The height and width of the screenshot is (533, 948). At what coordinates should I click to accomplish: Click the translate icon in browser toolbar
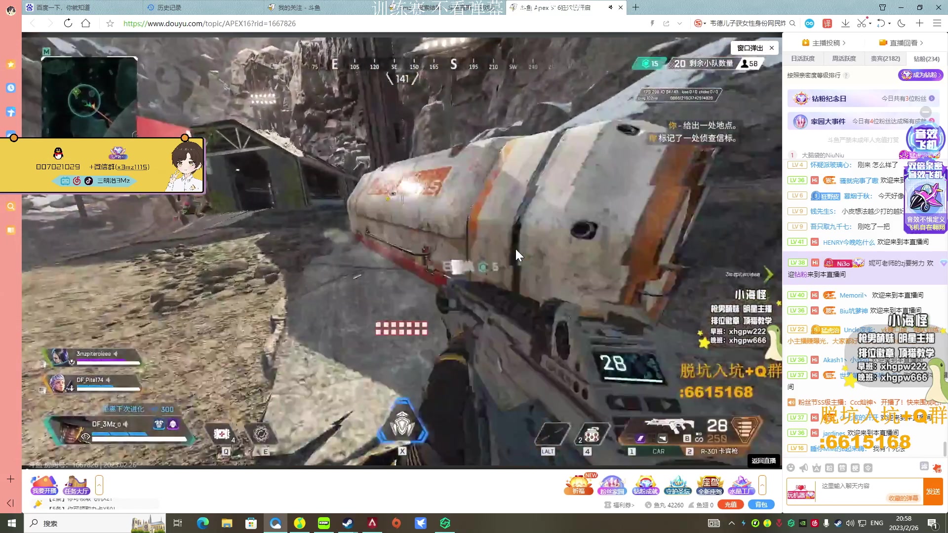[828, 23]
